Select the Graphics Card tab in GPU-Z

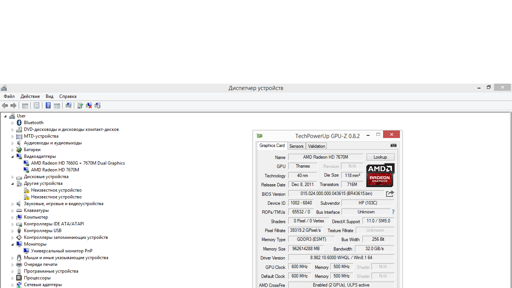[272, 145]
